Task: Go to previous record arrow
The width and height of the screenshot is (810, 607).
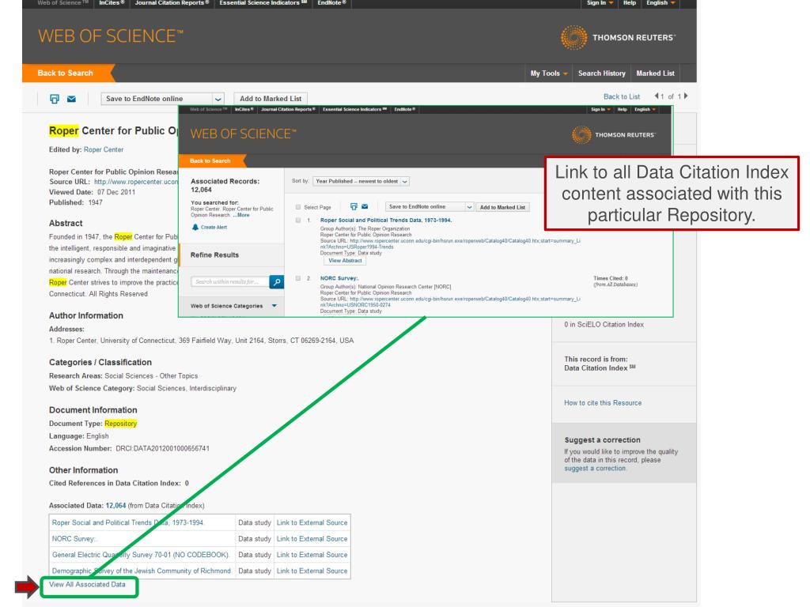Action: click(x=656, y=96)
